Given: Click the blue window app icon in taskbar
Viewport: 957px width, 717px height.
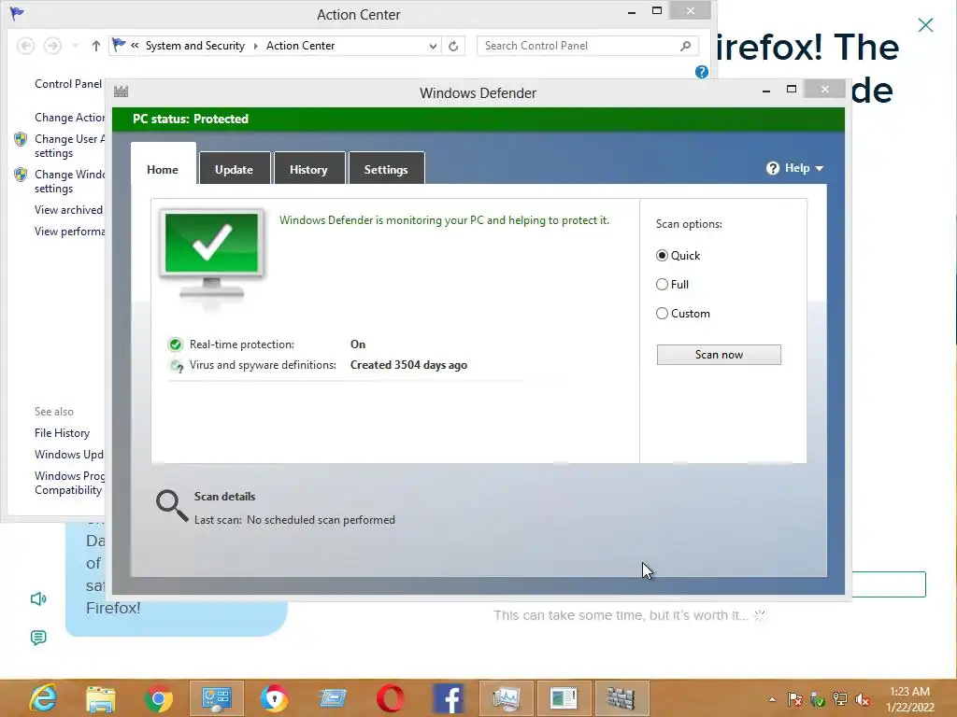Looking at the screenshot, I should click(x=333, y=698).
